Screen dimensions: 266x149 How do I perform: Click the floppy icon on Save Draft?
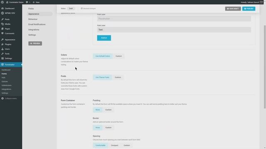228,9
